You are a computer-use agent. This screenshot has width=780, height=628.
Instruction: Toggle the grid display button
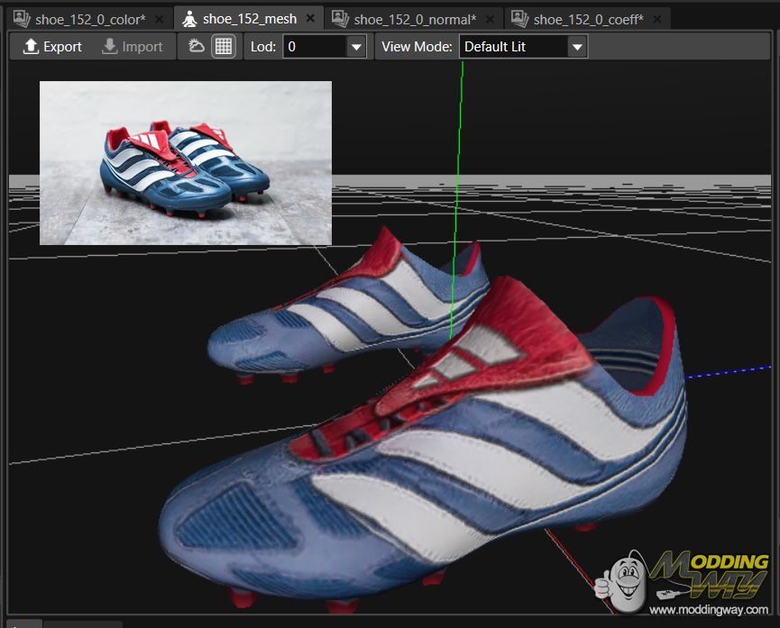pos(224,47)
